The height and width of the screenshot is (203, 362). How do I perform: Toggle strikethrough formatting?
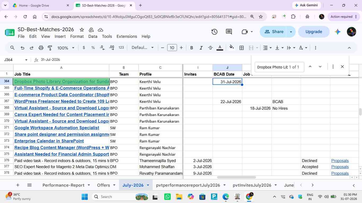[x=210, y=48]
